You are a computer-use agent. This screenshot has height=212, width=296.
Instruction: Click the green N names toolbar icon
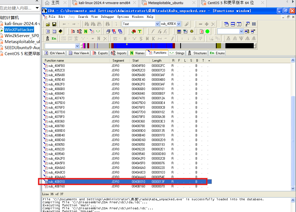86,31
